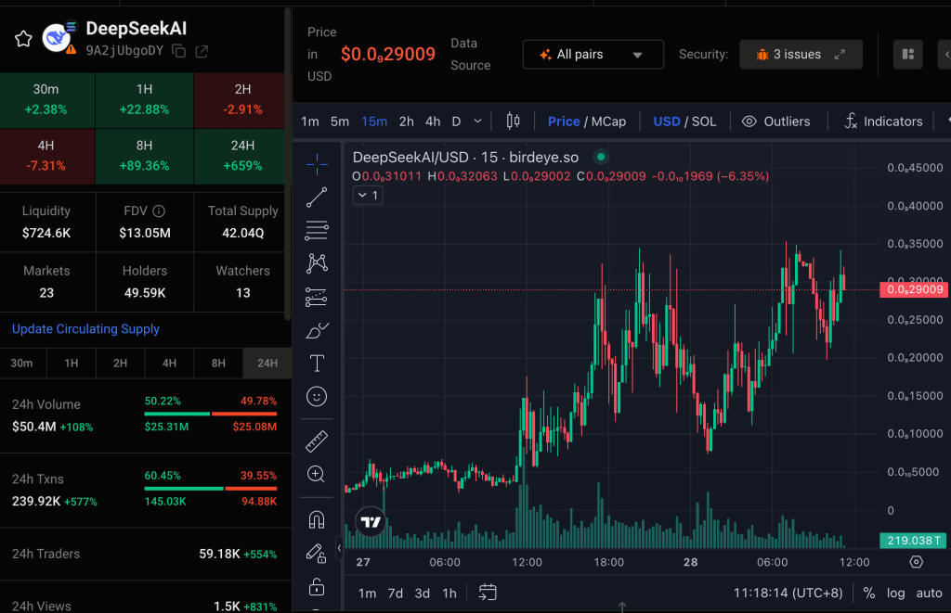Expand the 3 issues security panel
The width and height of the screenshot is (951, 613).
[x=801, y=55]
